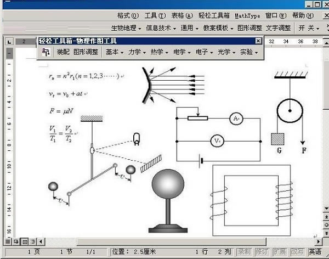The height and width of the screenshot is (259, 329).
Task: Click horizontal scrollbar right arrow
Action: pyautogui.click(x=319, y=241)
